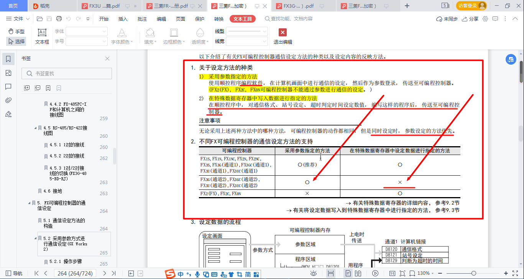Expand all bookmarks icon
This screenshot has height=279, width=524.
click(x=27, y=88)
